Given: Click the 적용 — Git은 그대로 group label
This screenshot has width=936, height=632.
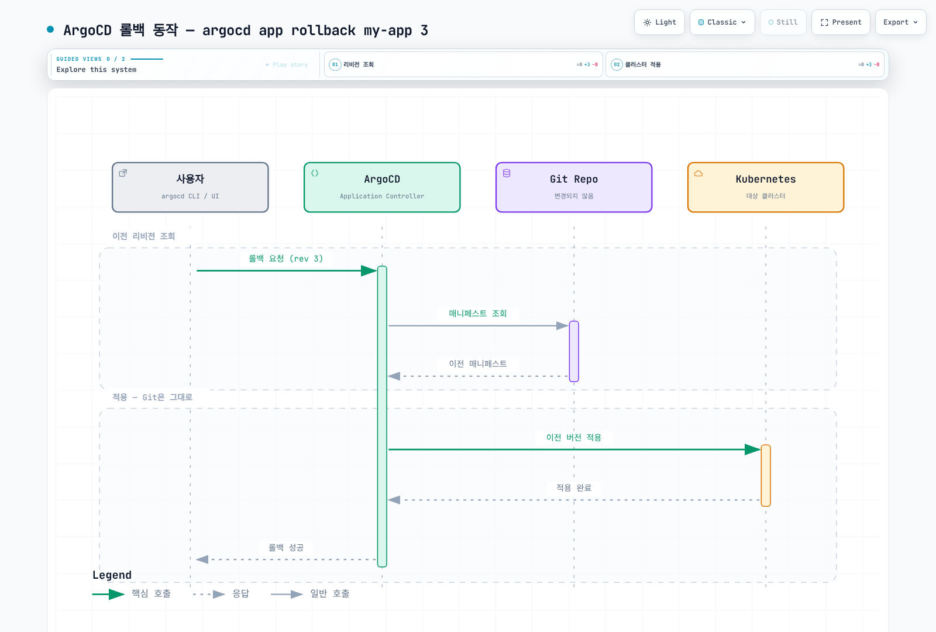Looking at the screenshot, I should click(x=152, y=397).
